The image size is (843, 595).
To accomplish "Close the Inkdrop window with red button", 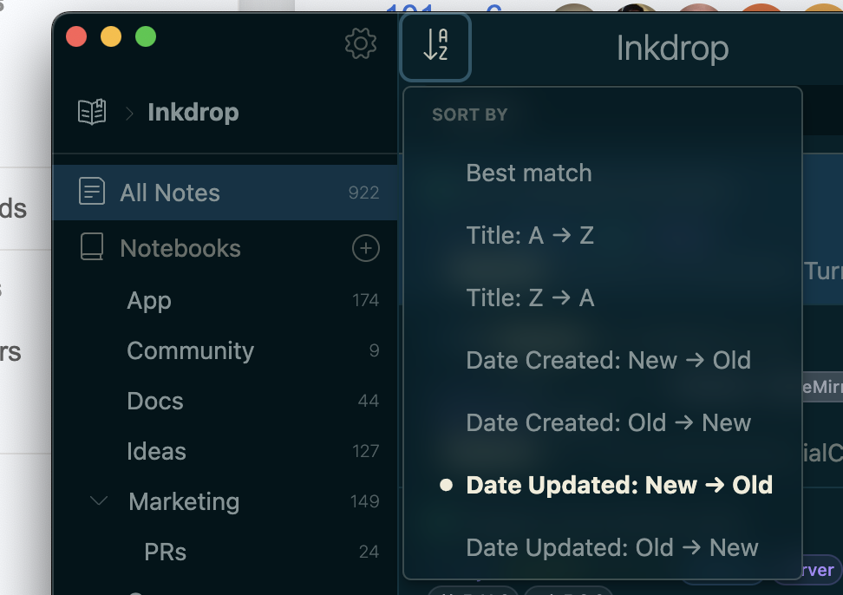I will 76,36.
